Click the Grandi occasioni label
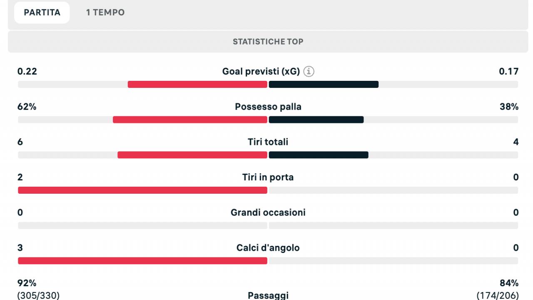 [268, 212]
